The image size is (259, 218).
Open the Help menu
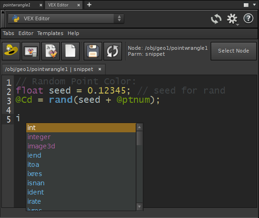coord(73,33)
